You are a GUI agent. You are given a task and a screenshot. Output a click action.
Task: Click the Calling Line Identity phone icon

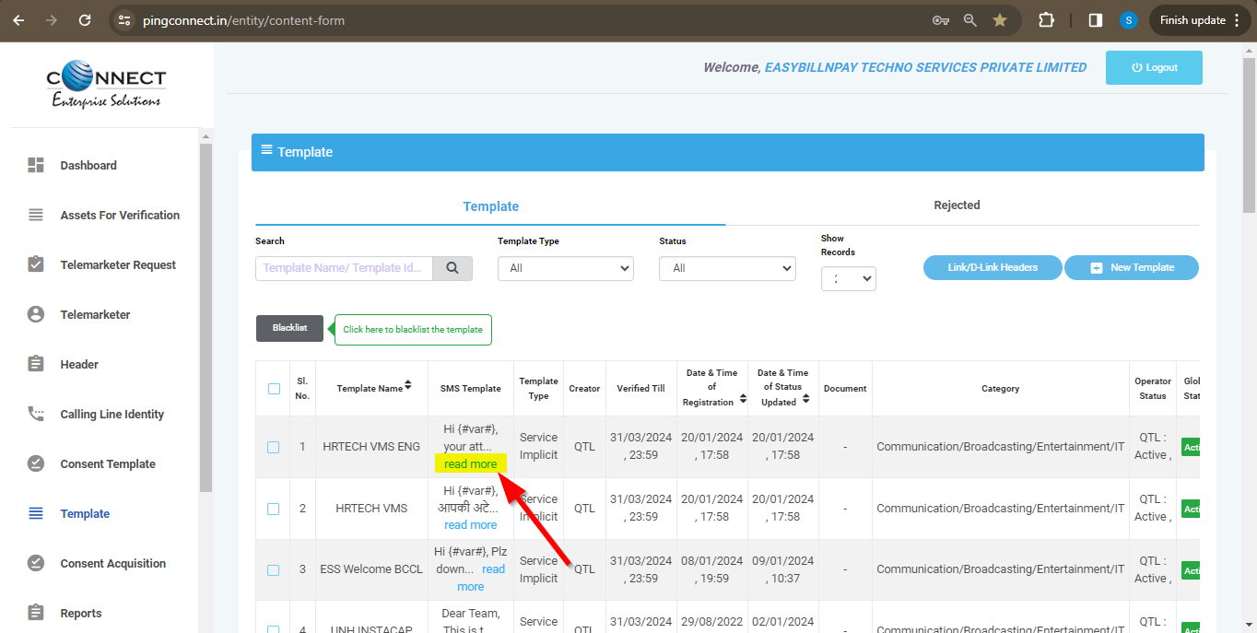click(36, 415)
